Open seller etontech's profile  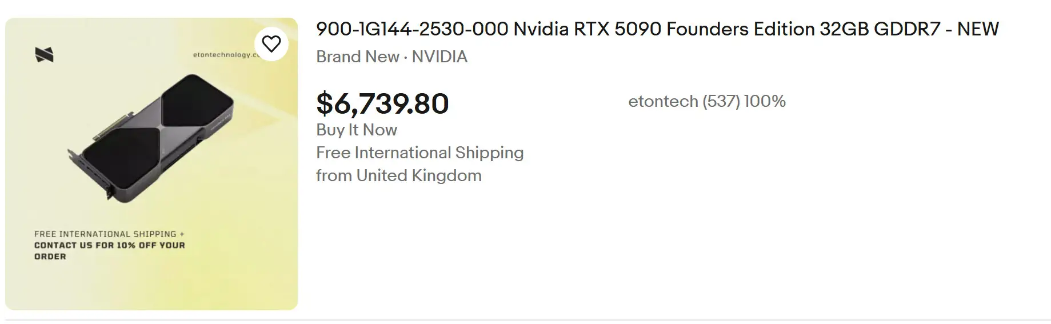[663, 101]
